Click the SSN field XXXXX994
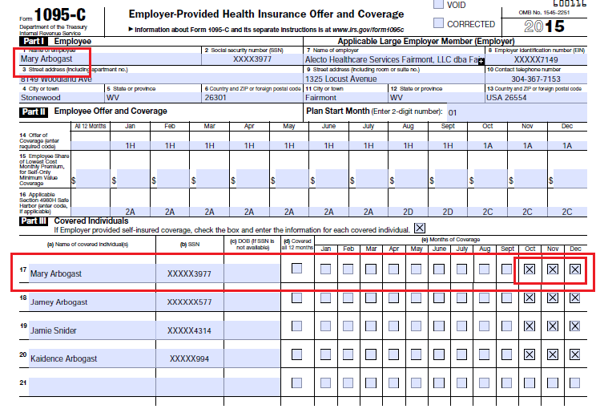Viewport: 596px width, 409px height. tap(189, 358)
